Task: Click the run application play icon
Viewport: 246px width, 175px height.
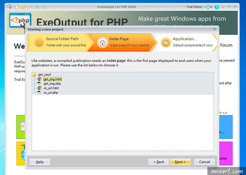Action: [44, 7]
